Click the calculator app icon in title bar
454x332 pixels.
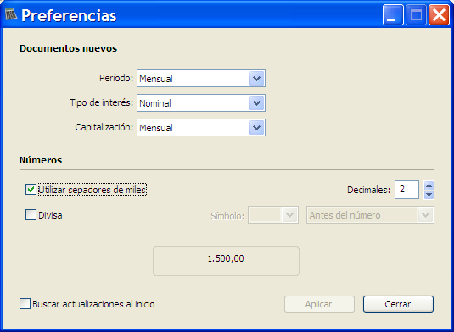click(x=11, y=14)
